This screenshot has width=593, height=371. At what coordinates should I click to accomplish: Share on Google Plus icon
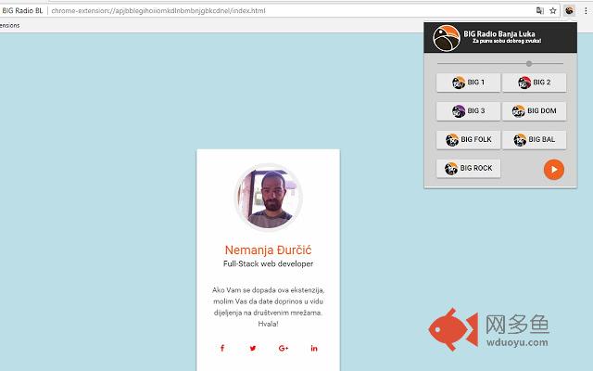pos(284,349)
